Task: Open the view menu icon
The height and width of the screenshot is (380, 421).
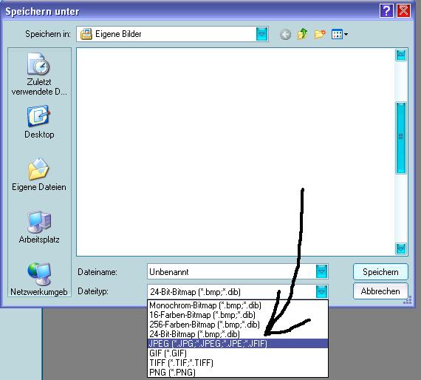Action: click(339, 34)
